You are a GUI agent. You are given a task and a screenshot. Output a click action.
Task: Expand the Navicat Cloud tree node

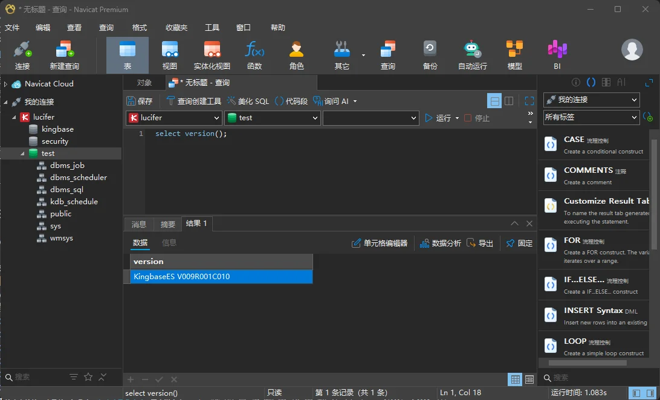5,84
